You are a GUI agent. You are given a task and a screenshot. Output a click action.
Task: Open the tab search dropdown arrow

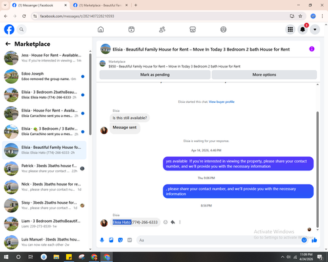[5, 5]
